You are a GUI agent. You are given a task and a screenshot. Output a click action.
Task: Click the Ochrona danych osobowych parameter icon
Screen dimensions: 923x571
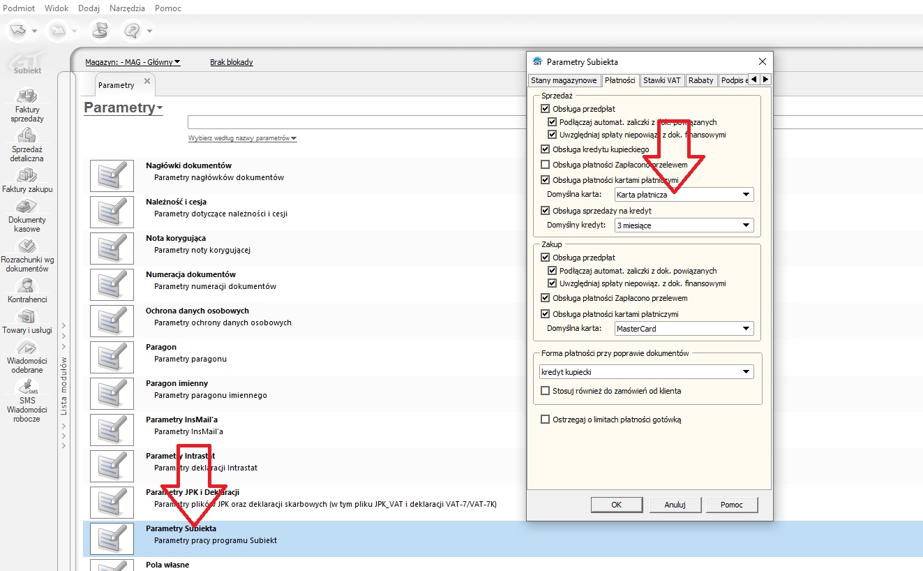coord(112,321)
